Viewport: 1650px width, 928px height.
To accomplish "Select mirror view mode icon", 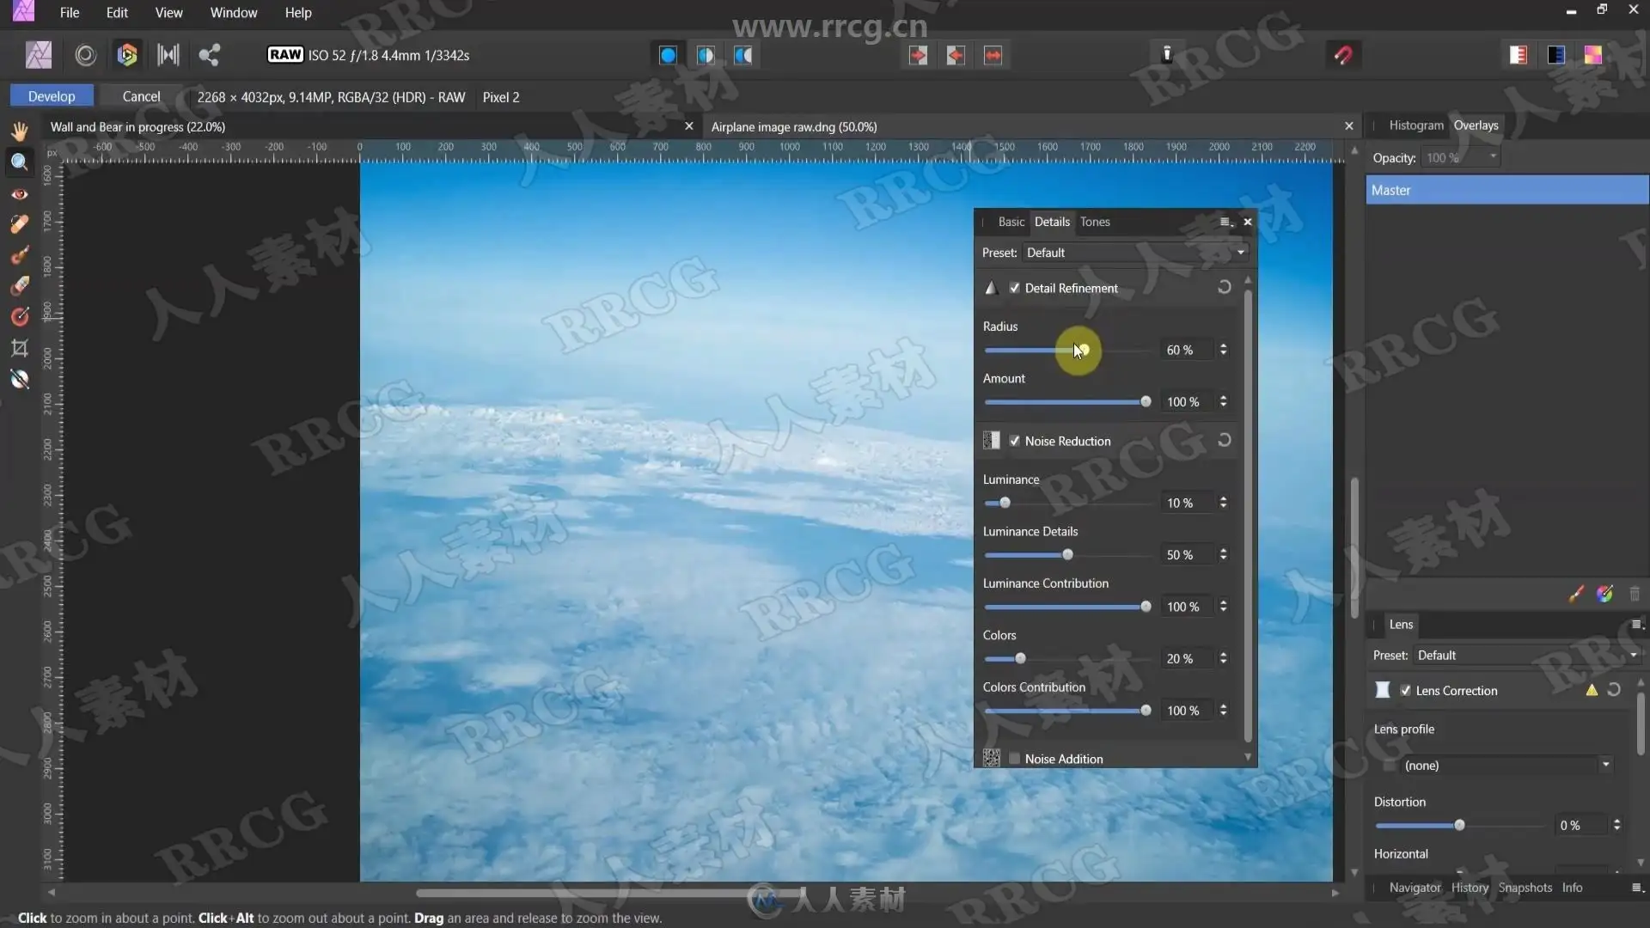I will pyautogui.click(x=743, y=55).
